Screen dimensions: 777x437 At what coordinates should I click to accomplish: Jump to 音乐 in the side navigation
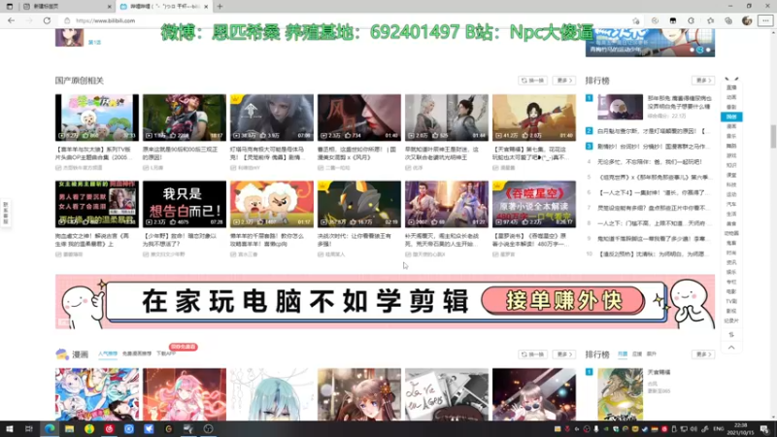click(731, 136)
